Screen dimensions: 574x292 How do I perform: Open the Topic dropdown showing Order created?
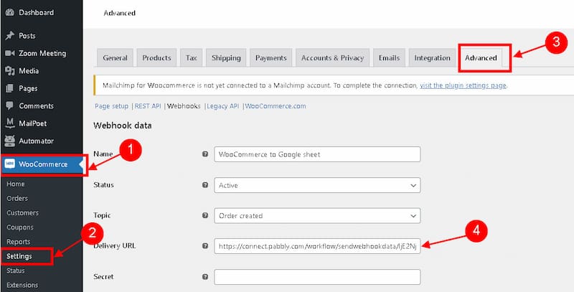(x=317, y=216)
